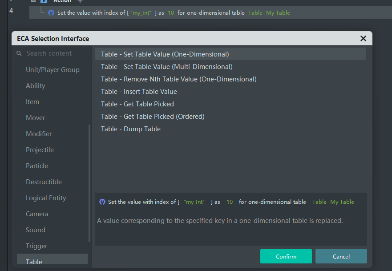
Task: Choose Table - Set Table Value (Multi-Dimensional)
Action: click(167, 67)
